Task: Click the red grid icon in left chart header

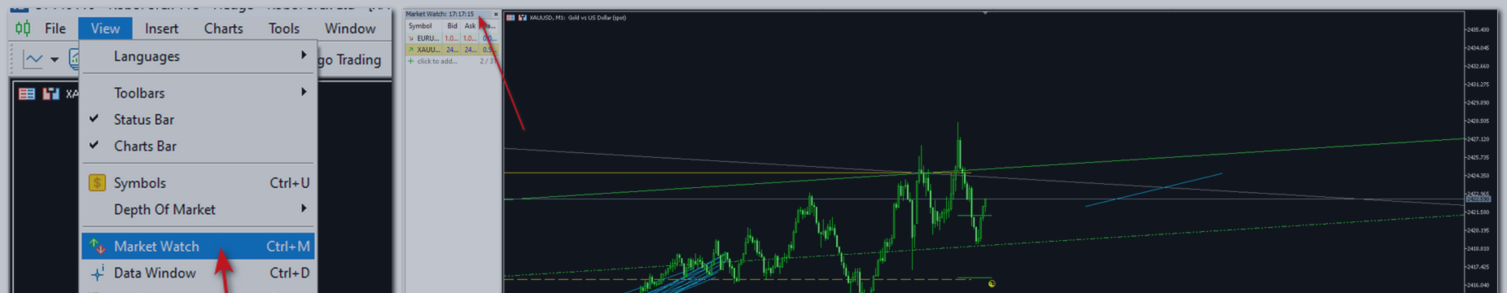Action: [27, 94]
